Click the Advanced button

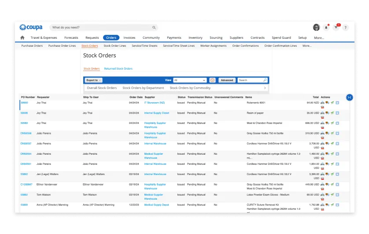click(x=227, y=80)
